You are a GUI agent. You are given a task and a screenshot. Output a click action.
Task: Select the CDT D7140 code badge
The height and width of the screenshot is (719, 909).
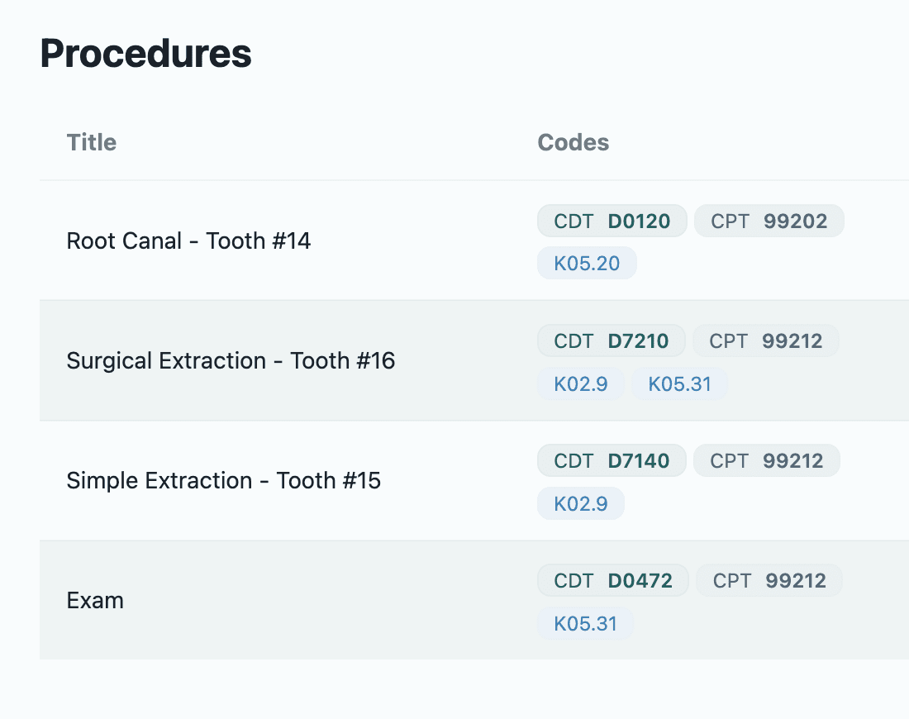(612, 460)
